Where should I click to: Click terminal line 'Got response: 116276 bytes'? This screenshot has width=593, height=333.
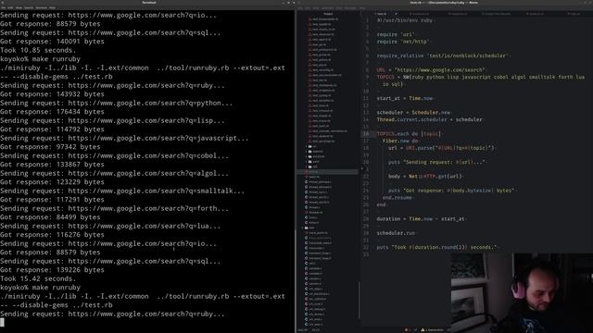[52, 234]
